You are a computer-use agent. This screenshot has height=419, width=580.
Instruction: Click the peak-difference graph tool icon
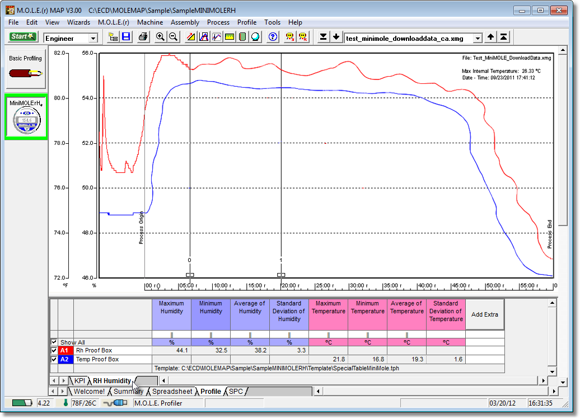pos(204,37)
